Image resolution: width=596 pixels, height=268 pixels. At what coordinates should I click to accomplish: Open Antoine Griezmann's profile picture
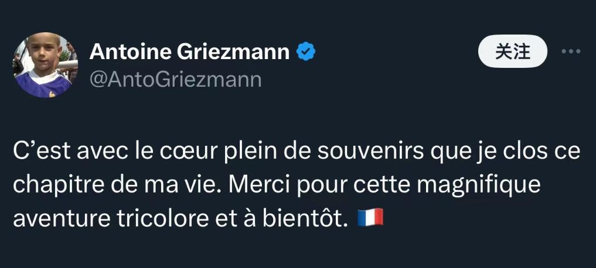pos(46,65)
